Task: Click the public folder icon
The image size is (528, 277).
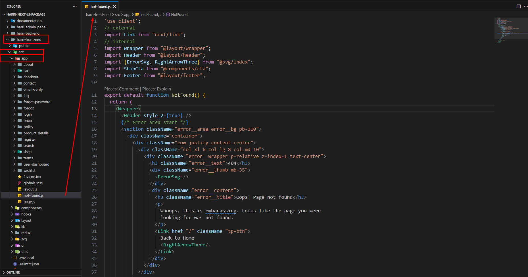Action: [x=15, y=46]
